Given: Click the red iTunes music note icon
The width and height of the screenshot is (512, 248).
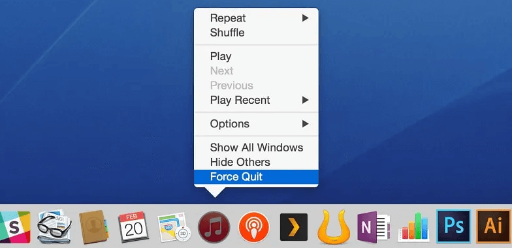Looking at the screenshot, I should pyautogui.click(x=214, y=227).
